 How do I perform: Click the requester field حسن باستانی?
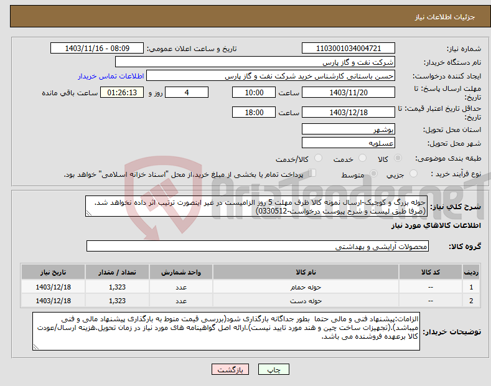tap(271, 75)
